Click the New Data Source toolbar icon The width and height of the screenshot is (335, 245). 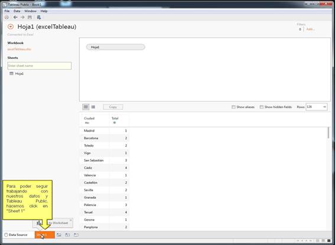[38, 17]
